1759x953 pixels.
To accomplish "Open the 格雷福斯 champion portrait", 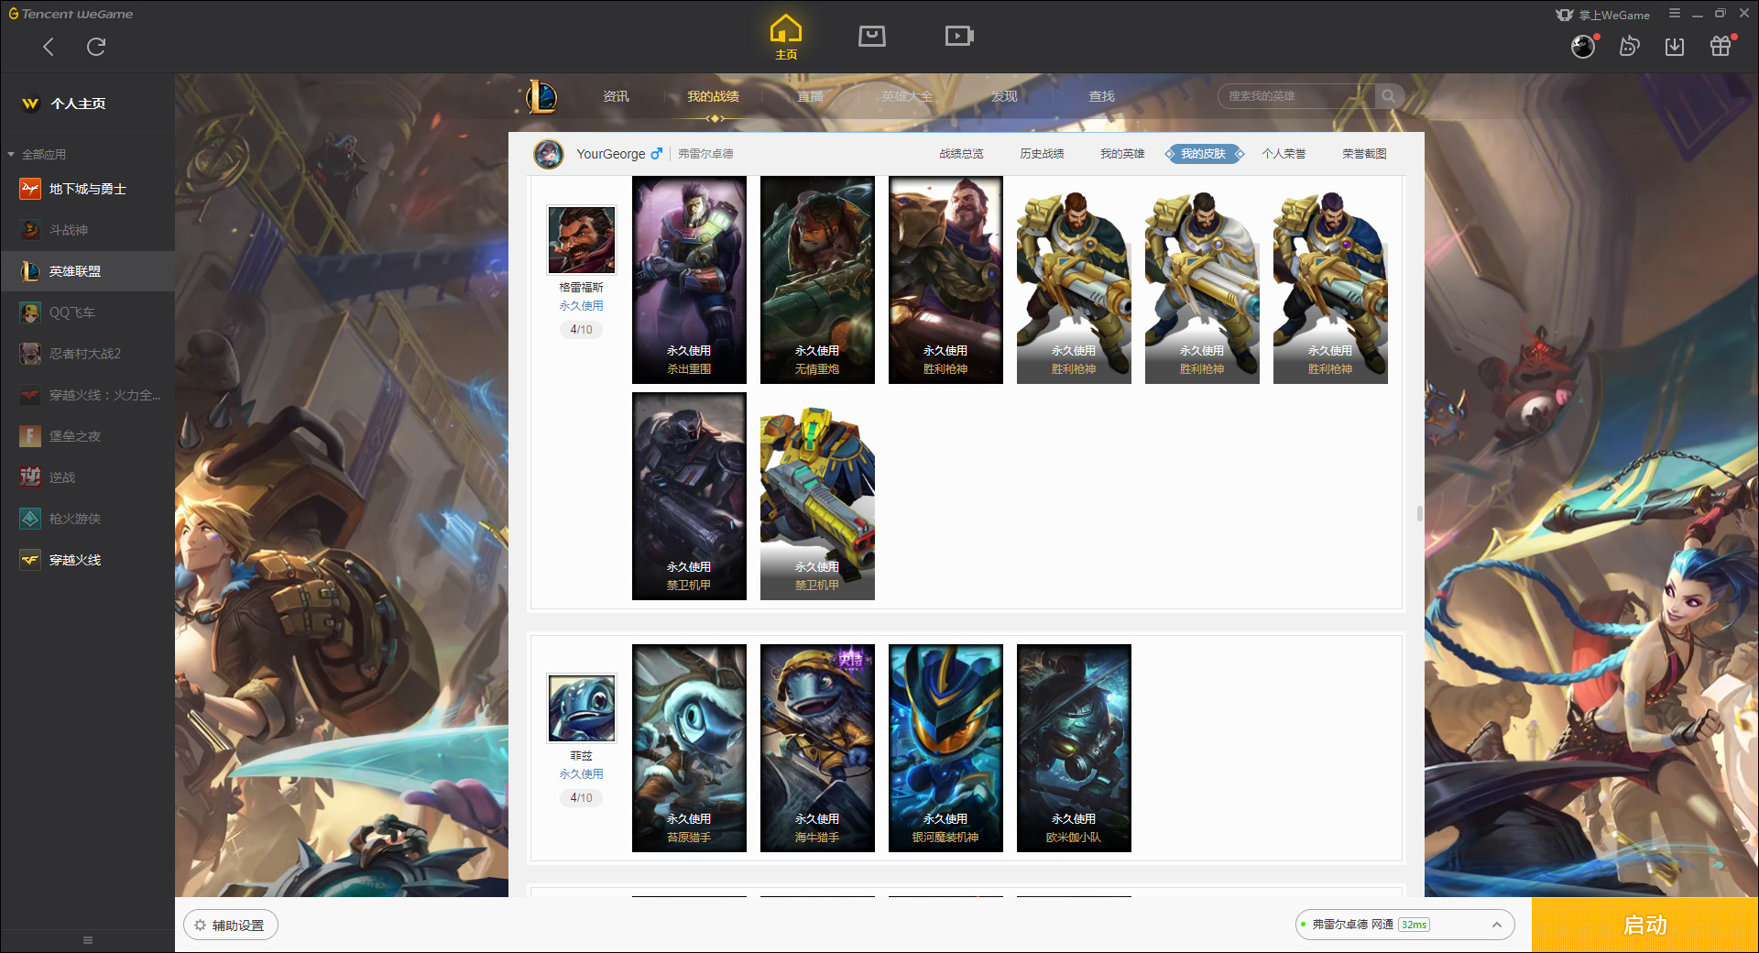I will [x=582, y=239].
